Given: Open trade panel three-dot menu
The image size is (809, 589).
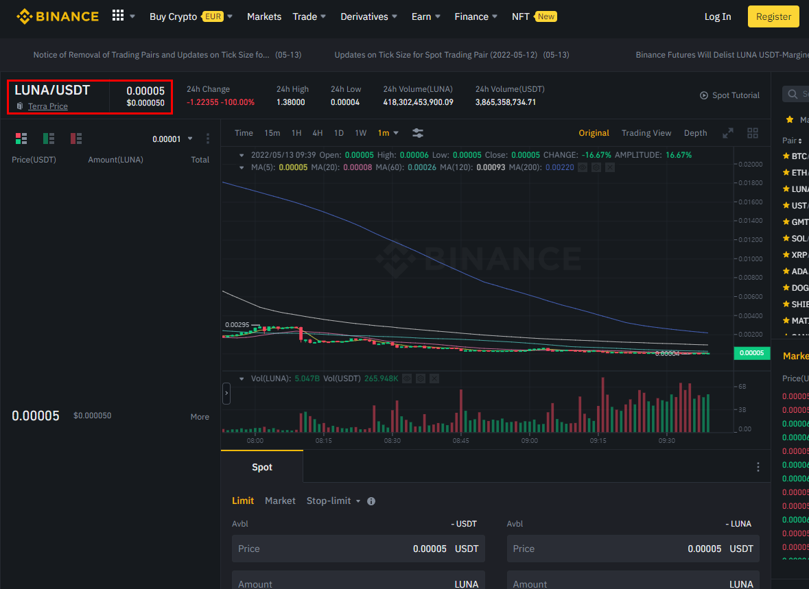Looking at the screenshot, I should pos(758,467).
